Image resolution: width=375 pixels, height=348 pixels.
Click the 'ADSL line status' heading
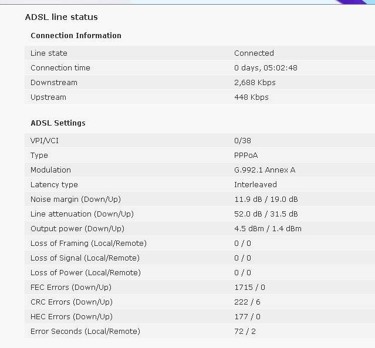pyautogui.click(x=61, y=17)
